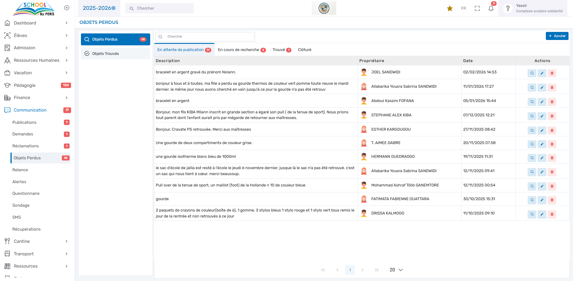Edit the DRISSA KALMOGO lost item row
Image resolution: width=573 pixels, height=281 pixels.
tap(542, 214)
